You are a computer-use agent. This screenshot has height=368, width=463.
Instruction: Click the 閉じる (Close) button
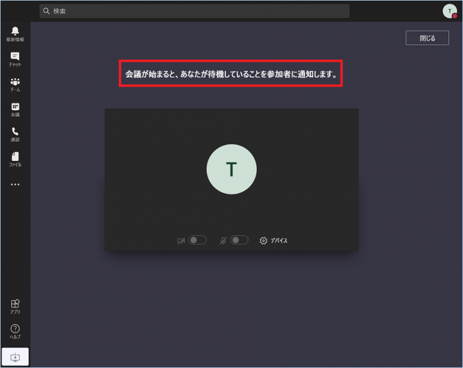tap(427, 38)
